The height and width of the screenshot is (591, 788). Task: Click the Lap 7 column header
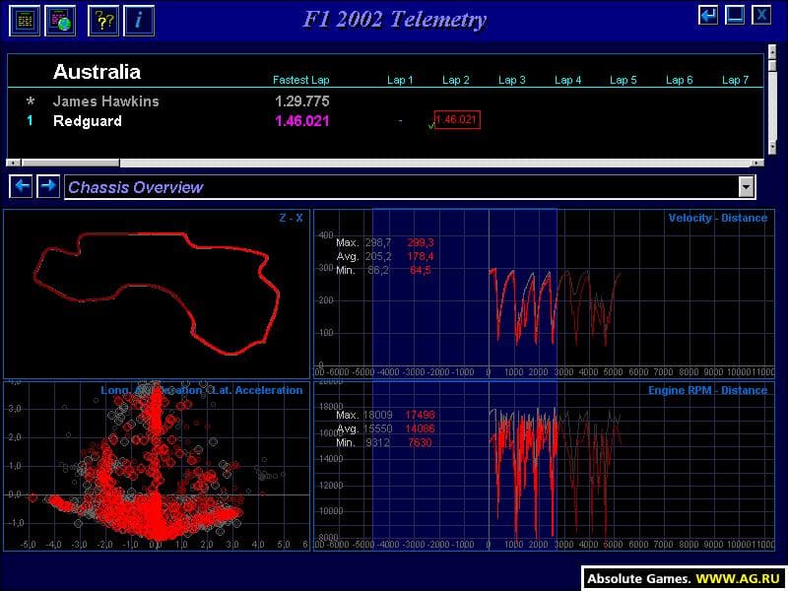point(735,80)
